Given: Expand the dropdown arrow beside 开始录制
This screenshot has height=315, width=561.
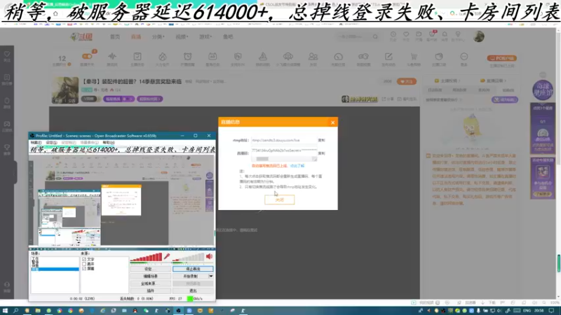Looking at the screenshot, I should [211, 276].
